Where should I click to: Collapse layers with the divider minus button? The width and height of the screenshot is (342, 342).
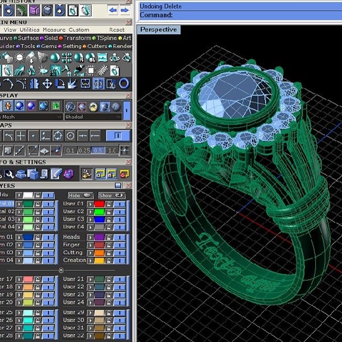coord(61,270)
